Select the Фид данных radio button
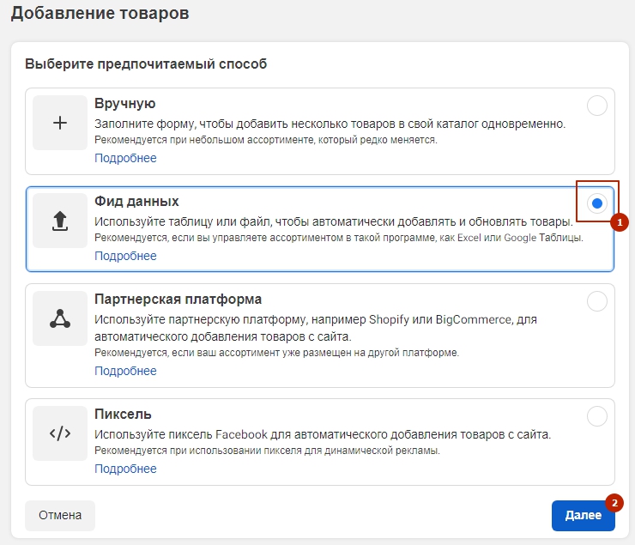 597,203
